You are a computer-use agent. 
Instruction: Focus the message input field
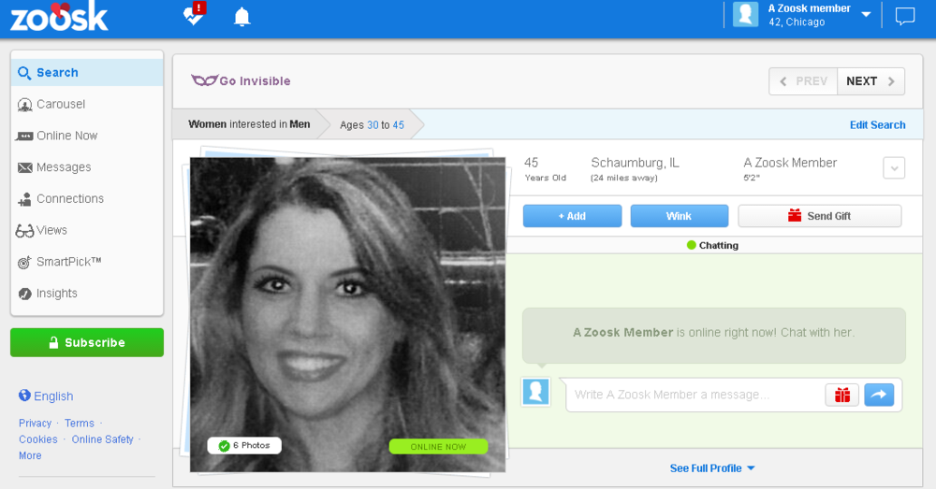tap(695, 395)
